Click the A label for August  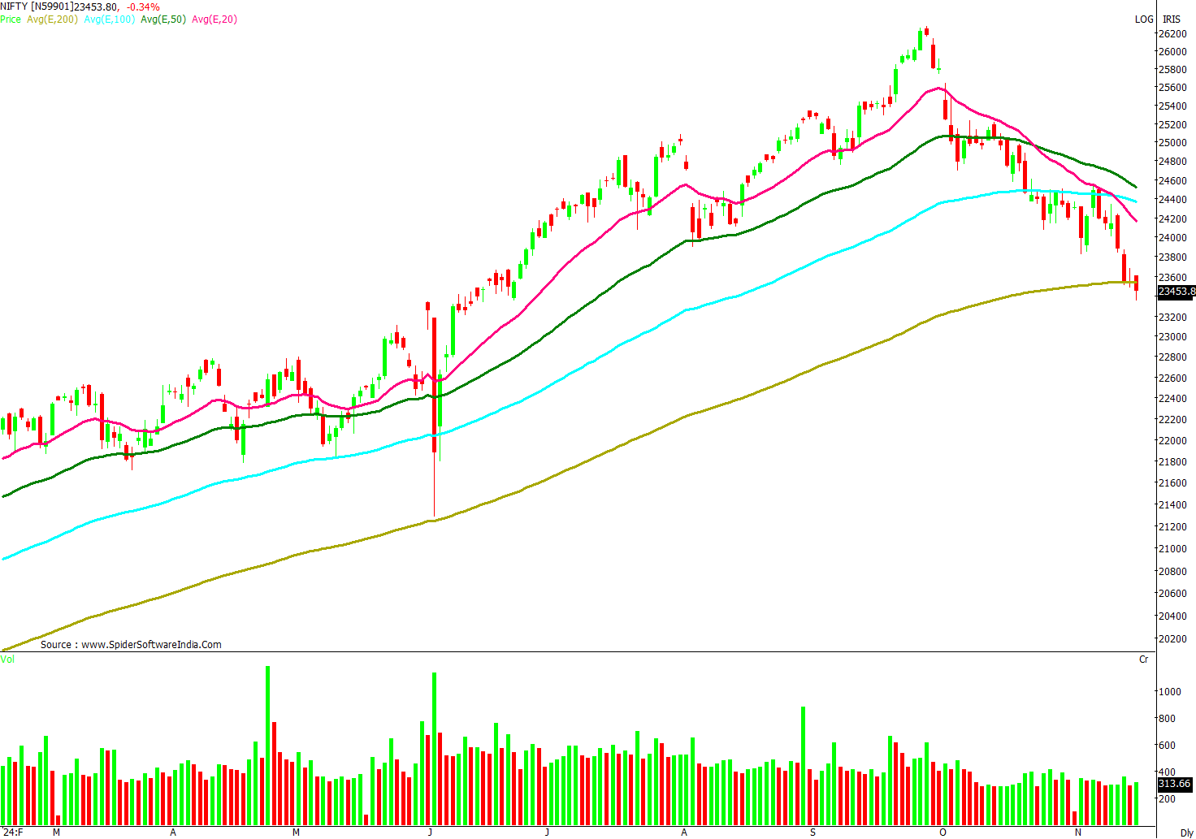pos(684,833)
